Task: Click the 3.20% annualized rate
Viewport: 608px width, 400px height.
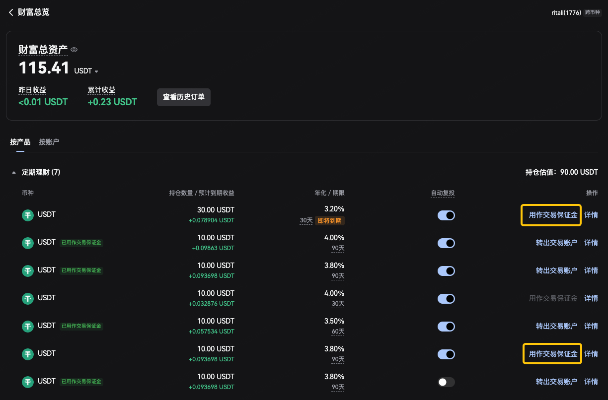Action: pos(334,209)
